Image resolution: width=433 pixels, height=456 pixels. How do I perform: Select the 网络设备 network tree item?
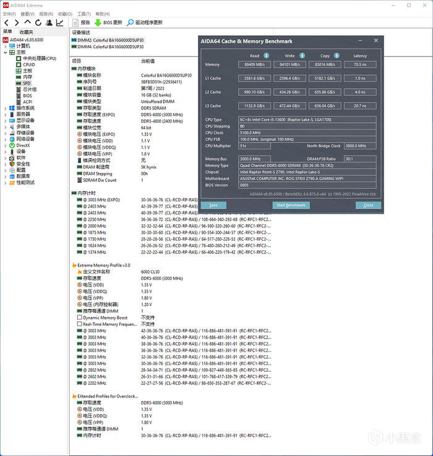click(22, 139)
